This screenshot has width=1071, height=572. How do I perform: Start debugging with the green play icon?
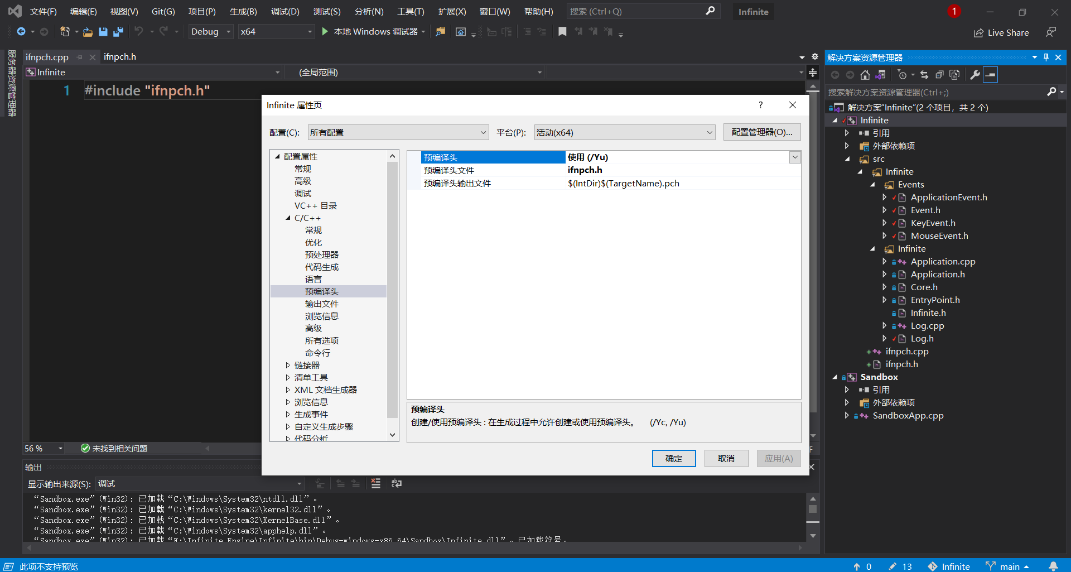pos(325,32)
